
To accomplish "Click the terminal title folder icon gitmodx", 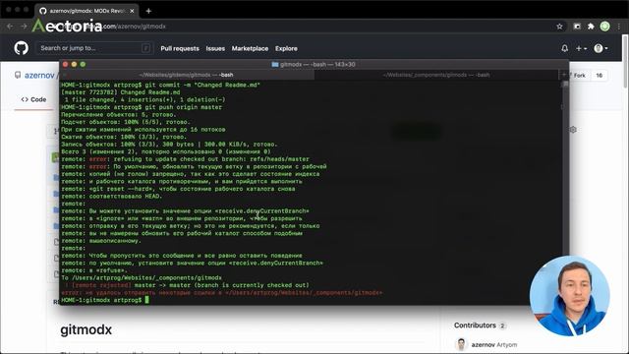I will tap(275, 64).
